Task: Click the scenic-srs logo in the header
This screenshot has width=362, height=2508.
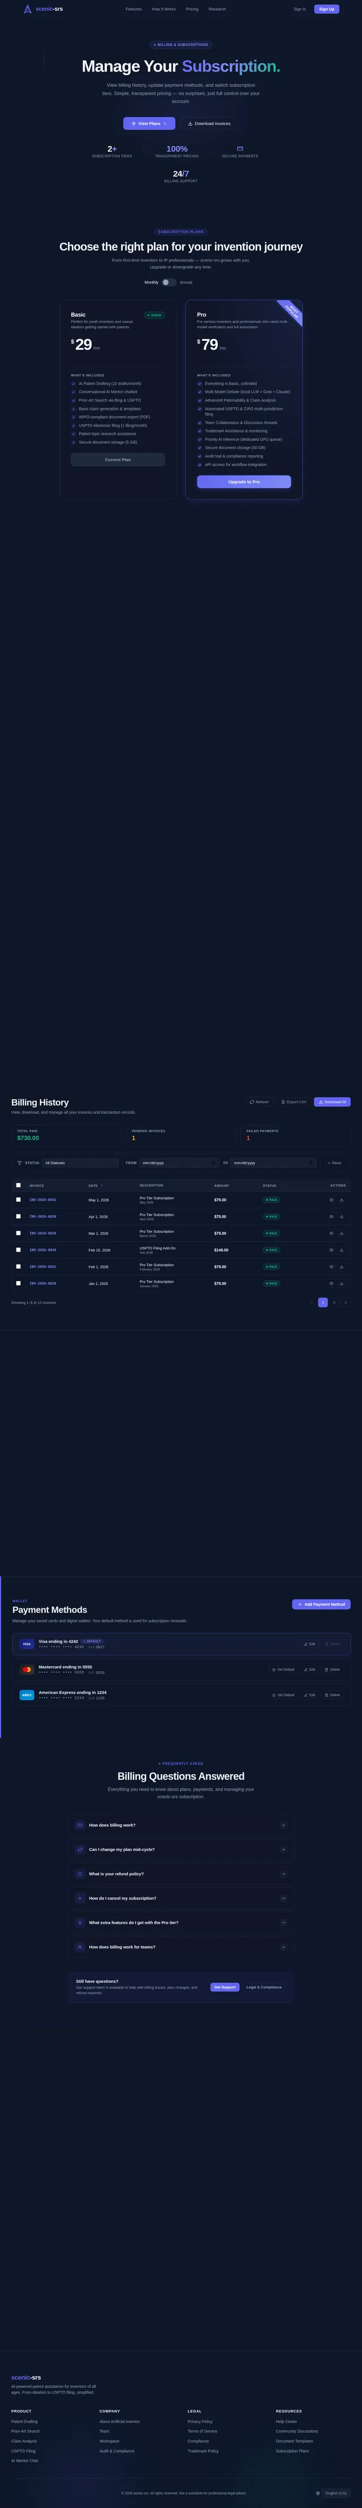Action: (x=42, y=9)
